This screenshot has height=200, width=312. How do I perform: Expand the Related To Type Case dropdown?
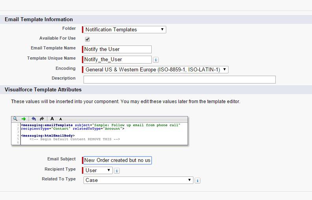[x=138, y=180]
